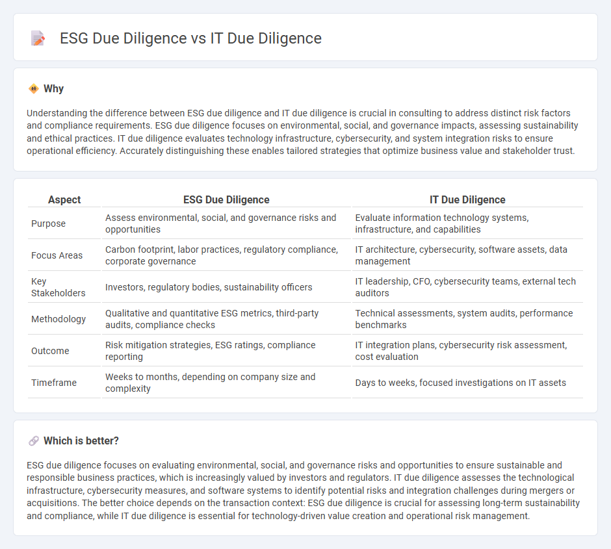Select cell 'Assess environmental, social, and governance risks'

click(226, 223)
